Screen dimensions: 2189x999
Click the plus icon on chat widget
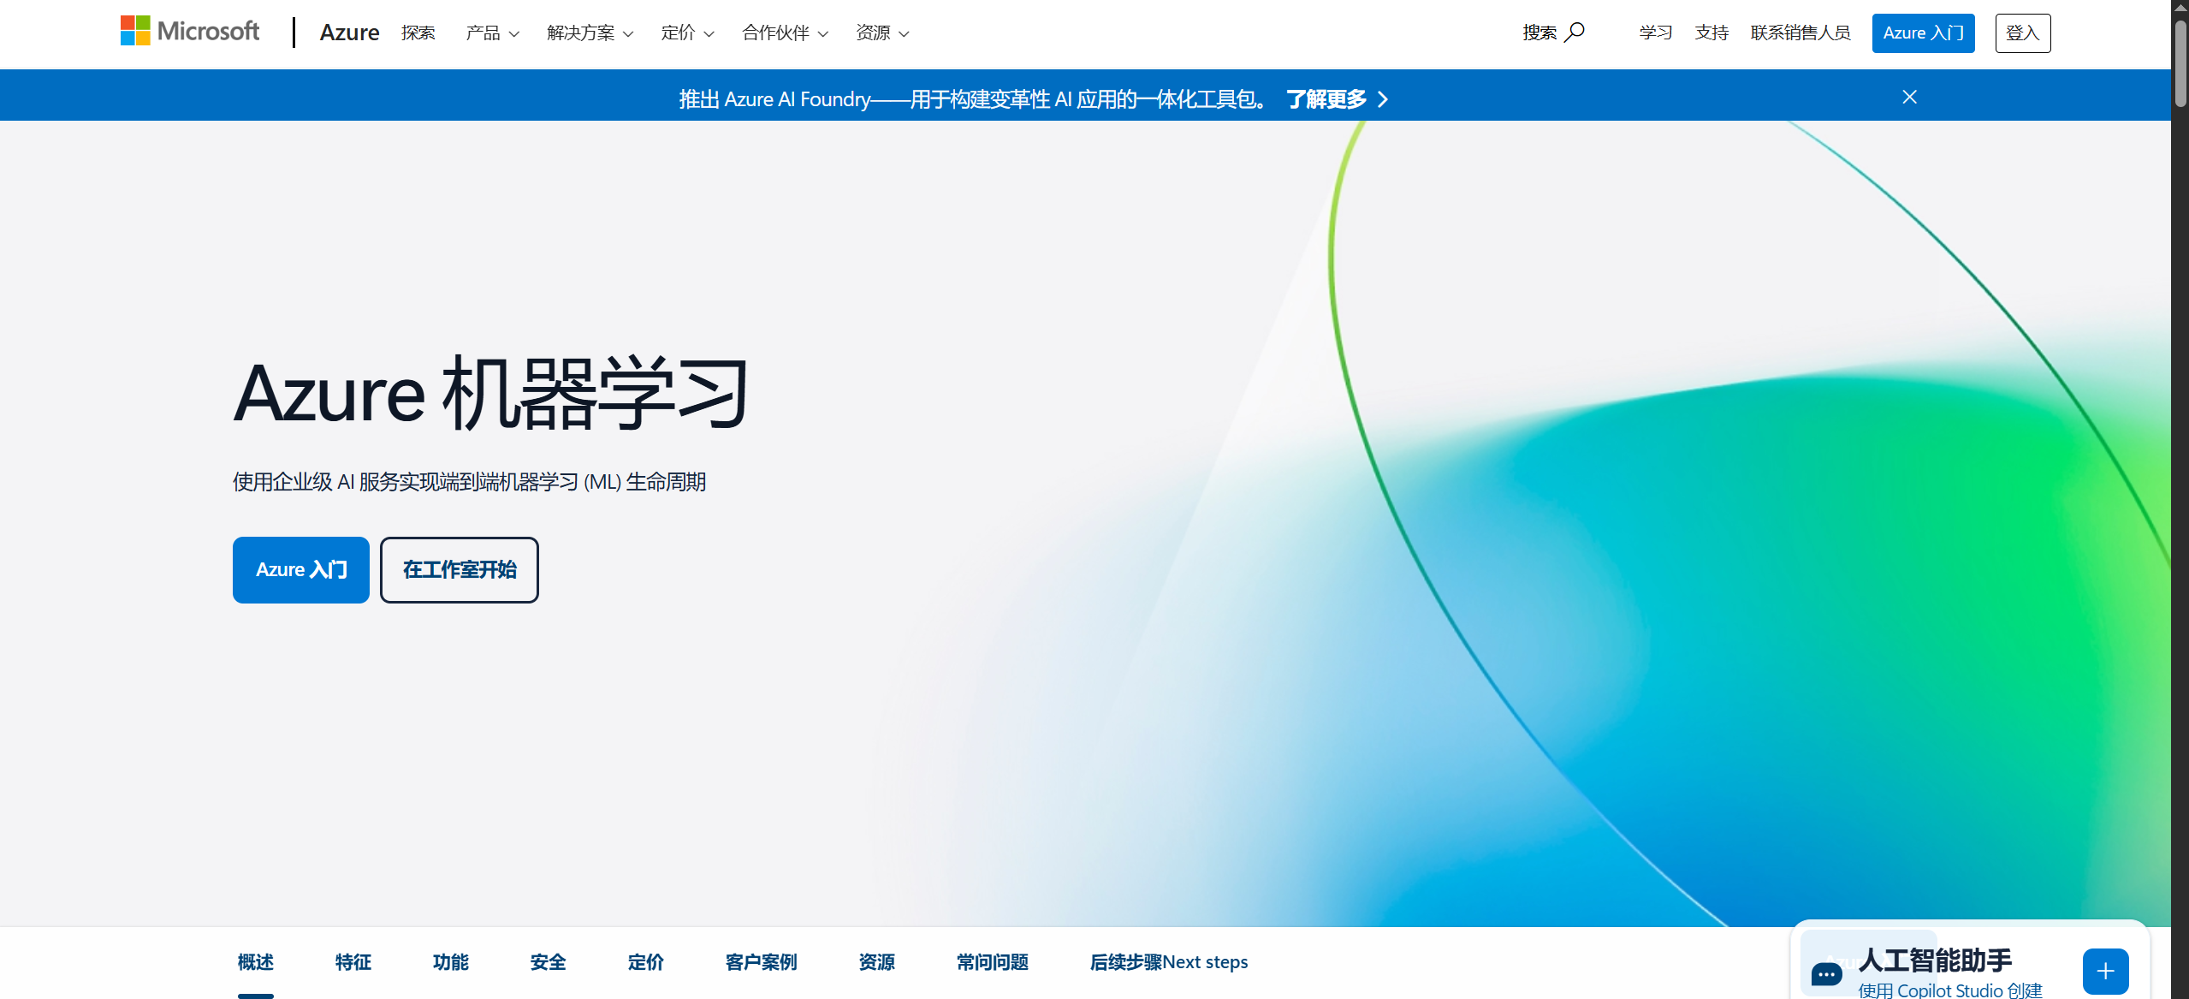point(2105,971)
